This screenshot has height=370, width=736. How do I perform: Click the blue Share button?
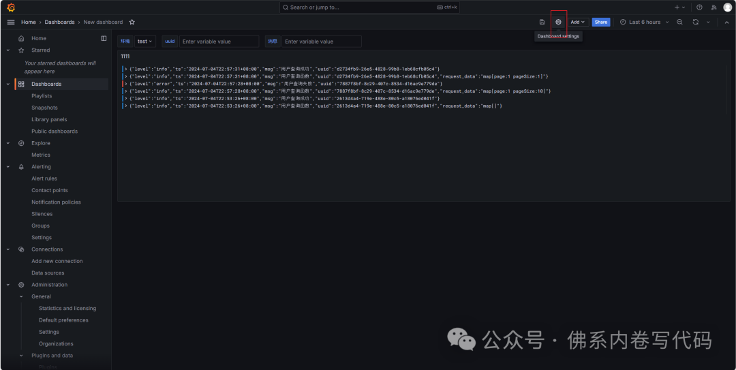pos(601,22)
